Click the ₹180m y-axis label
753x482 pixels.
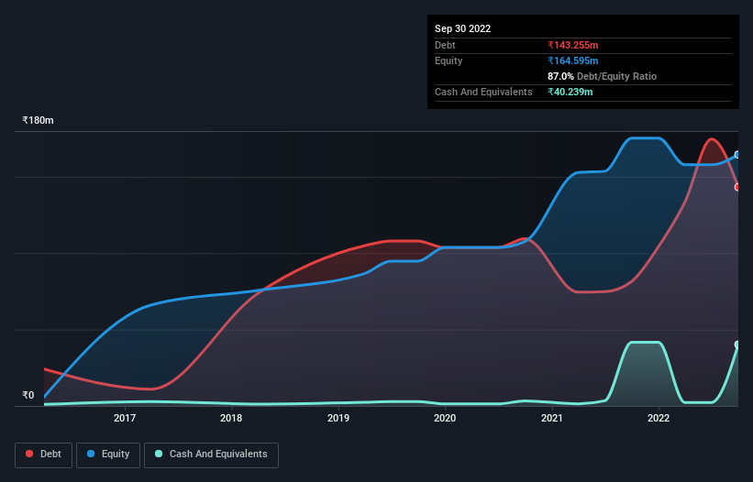38,120
